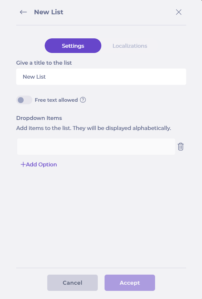Show help for Free text allowed
Screen dimensions: 202x299
83,100
